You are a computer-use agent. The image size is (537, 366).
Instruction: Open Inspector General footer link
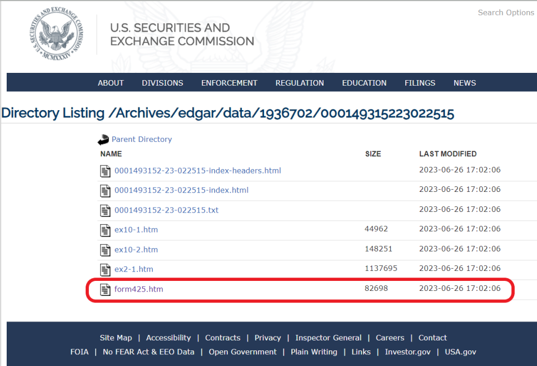(x=328, y=338)
